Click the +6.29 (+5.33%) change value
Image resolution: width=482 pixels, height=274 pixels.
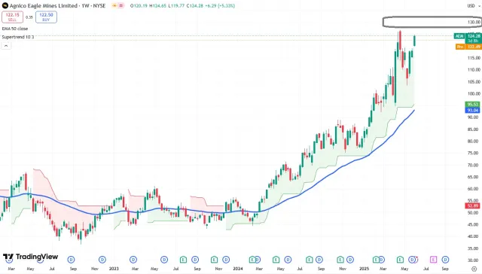click(x=220, y=5)
